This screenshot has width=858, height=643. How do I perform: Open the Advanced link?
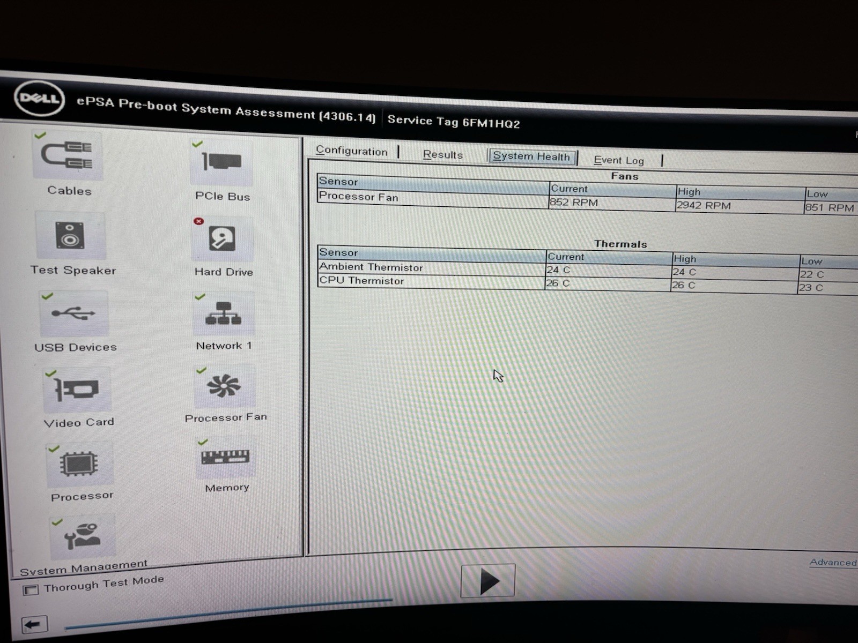833,562
